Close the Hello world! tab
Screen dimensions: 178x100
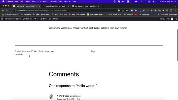click(x=39, y=6)
